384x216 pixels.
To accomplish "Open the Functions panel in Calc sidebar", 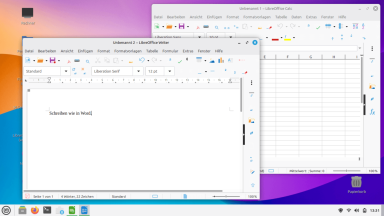I will click(x=372, y=112).
